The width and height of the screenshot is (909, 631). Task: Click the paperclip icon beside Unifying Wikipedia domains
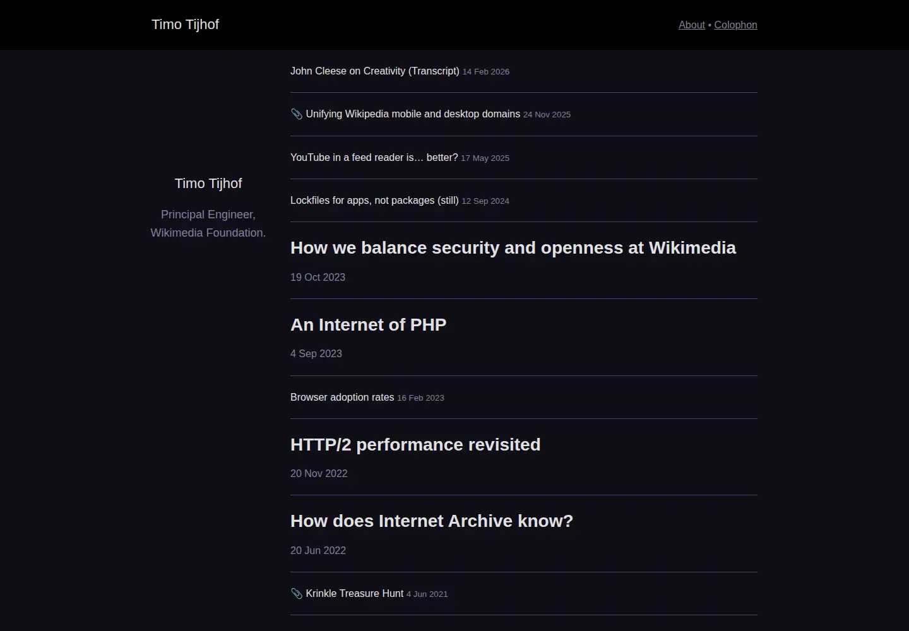pos(296,114)
